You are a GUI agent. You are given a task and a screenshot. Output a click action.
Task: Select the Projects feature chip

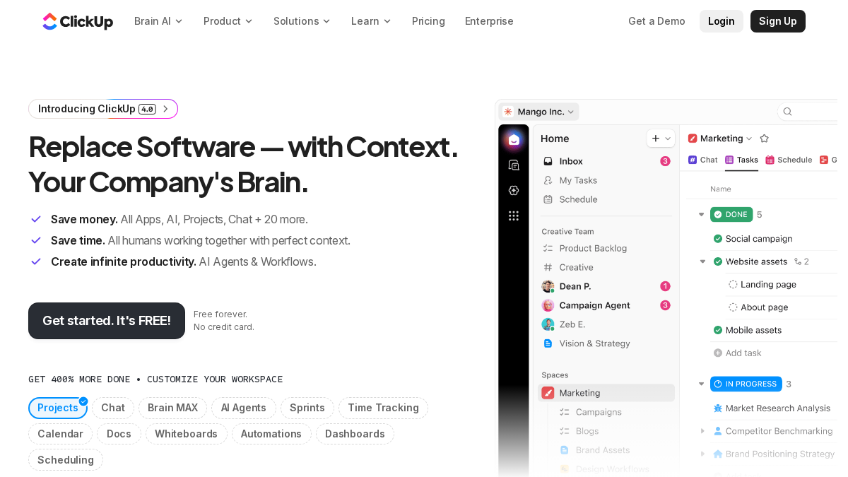point(58,408)
